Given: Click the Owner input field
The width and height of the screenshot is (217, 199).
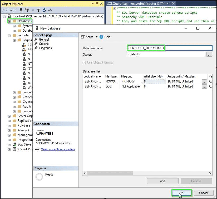Looking at the screenshot, I should tap(166, 54).
